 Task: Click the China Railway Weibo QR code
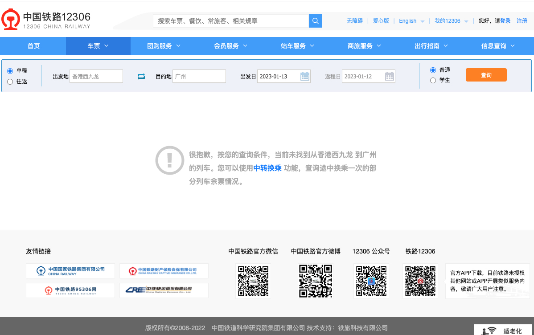pos(316,281)
